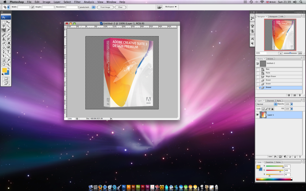
Task: Select the Line tool
Action: click(8, 56)
